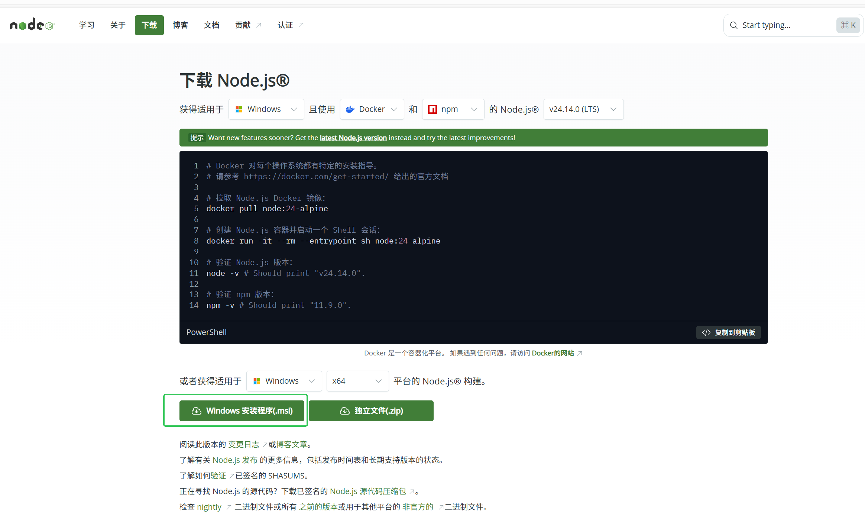The width and height of the screenshot is (865, 522).
Task: Expand the Docker install method dropdown
Action: pyautogui.click(x=372, y=109)
